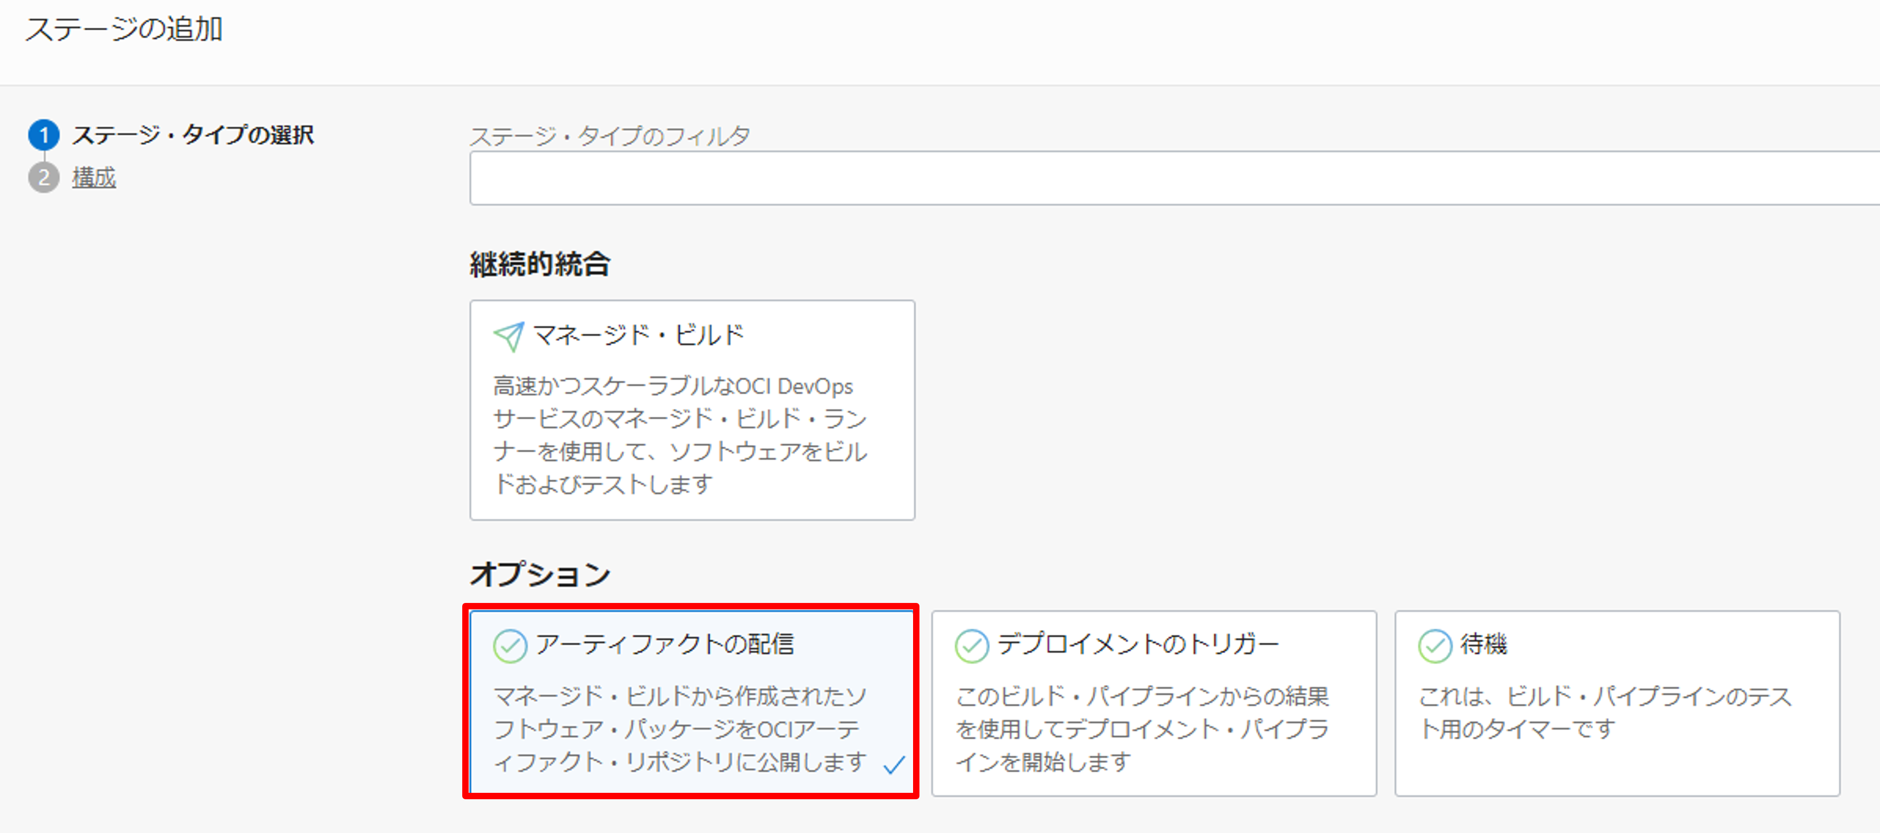Click the 待機 card timer description
The image size is (1880, 833).
(x=1604, y=713)
